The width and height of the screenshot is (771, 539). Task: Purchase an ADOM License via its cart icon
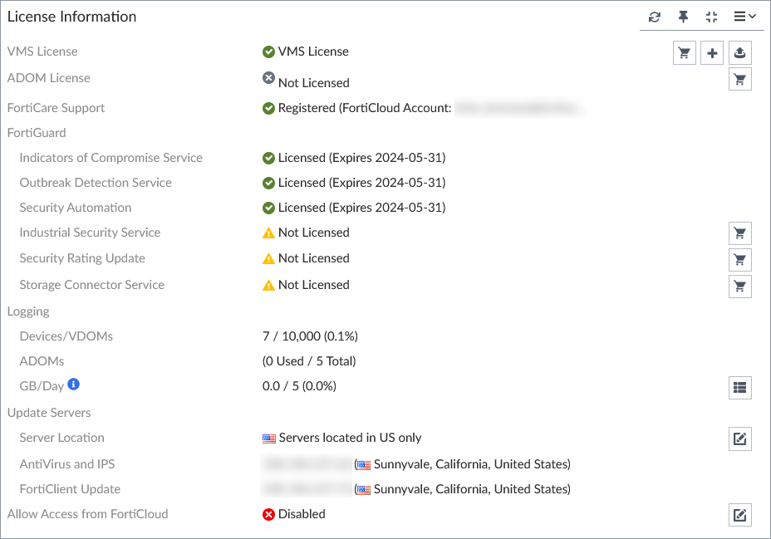point(740,80)
